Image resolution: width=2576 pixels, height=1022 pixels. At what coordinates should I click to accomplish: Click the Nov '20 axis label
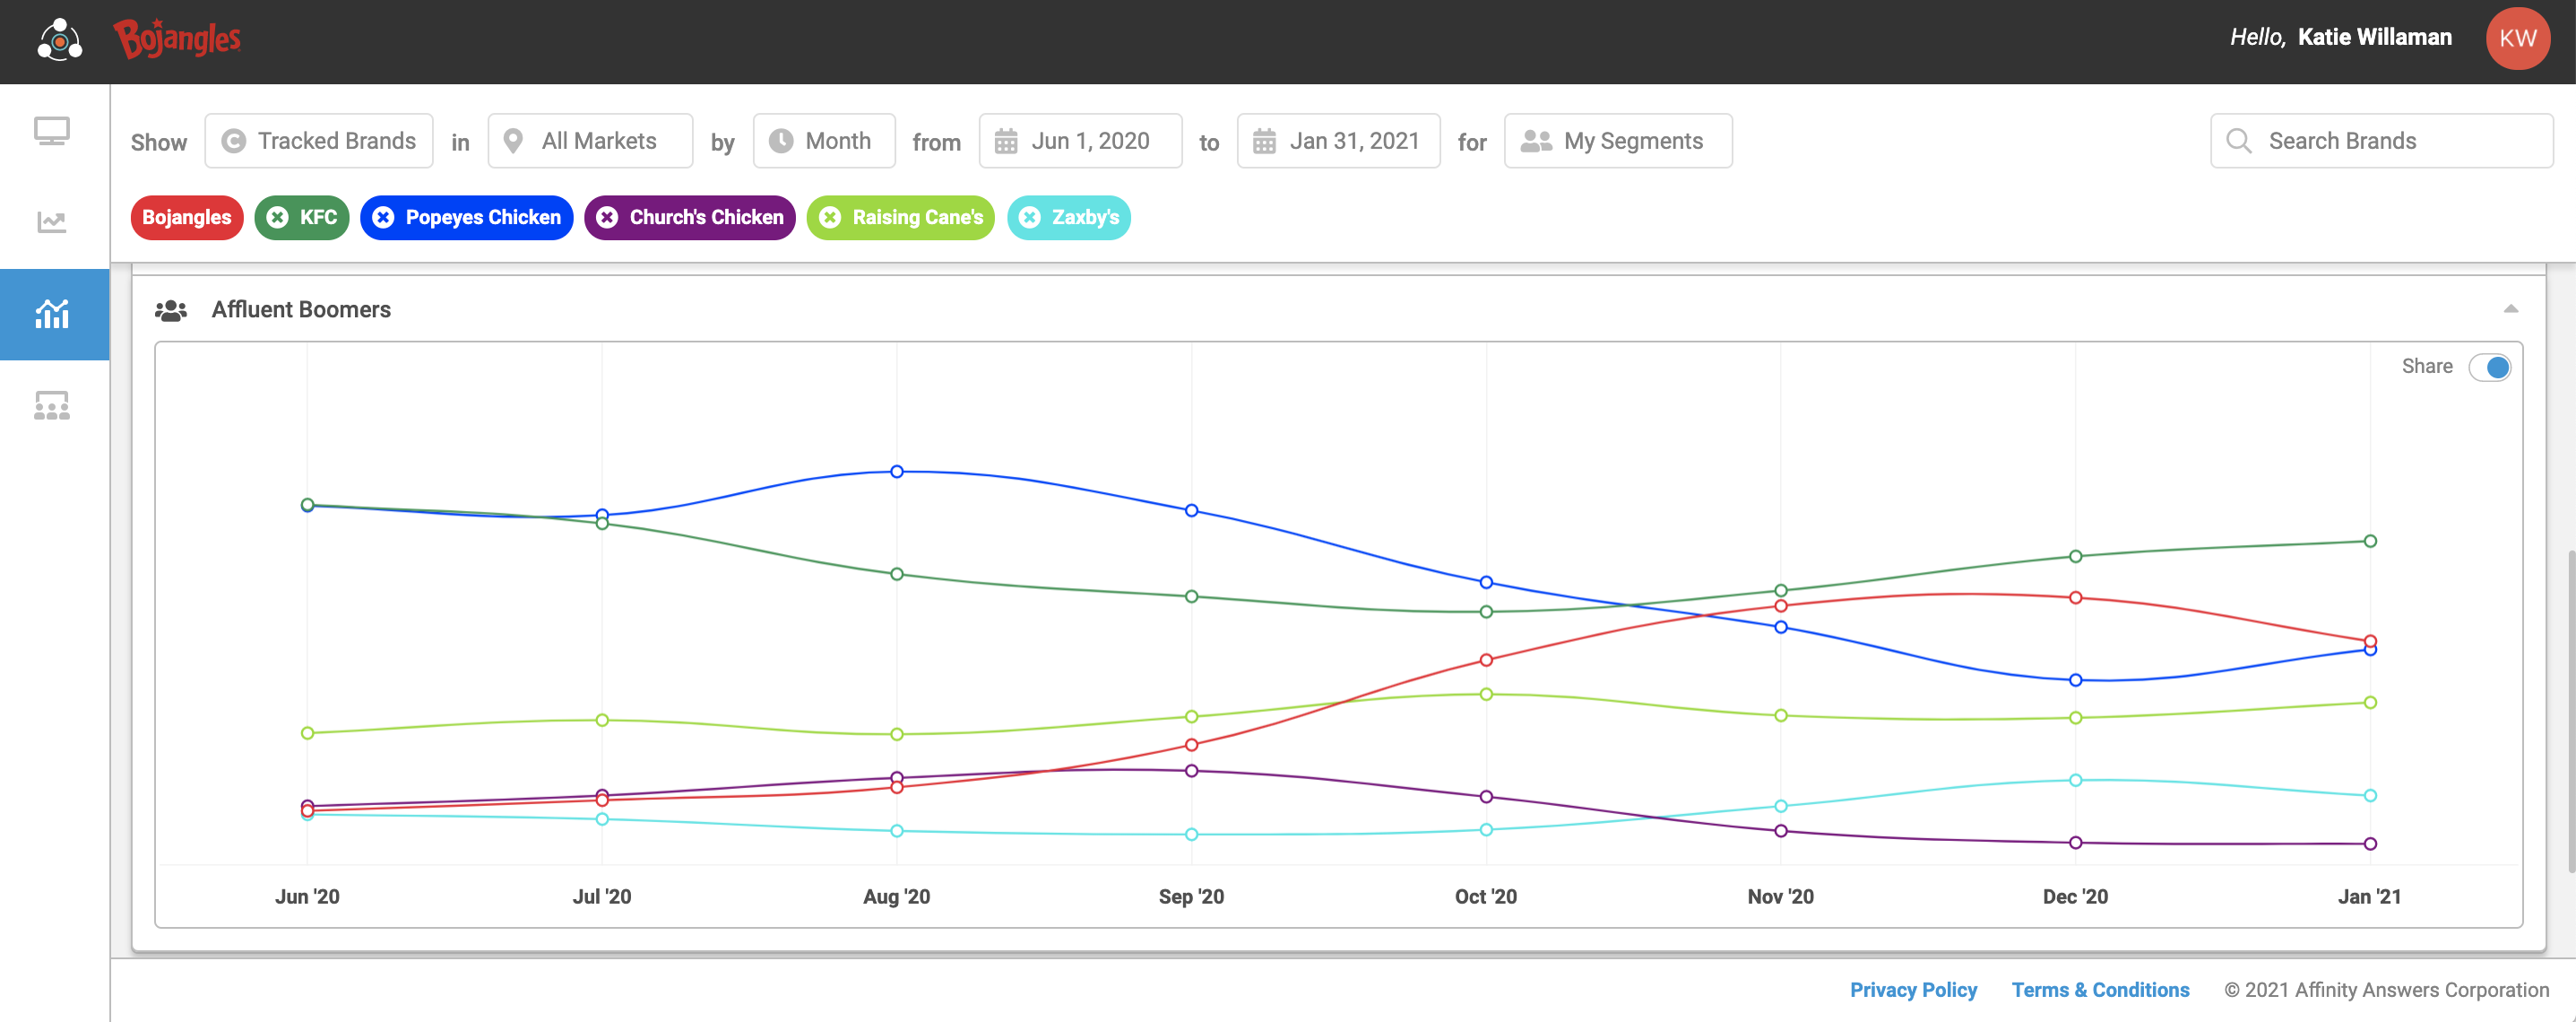pos(1780,897)
